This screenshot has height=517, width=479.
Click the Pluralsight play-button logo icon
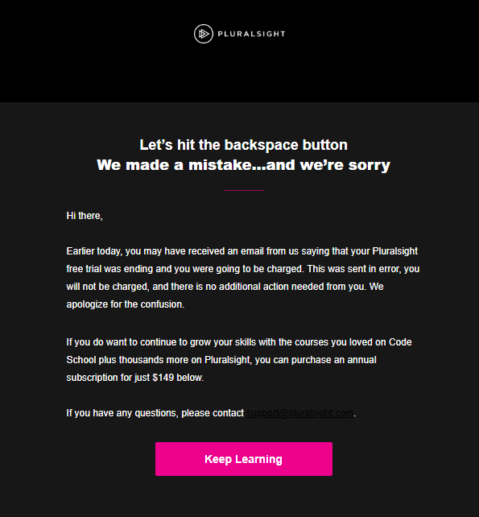point(204,34)
